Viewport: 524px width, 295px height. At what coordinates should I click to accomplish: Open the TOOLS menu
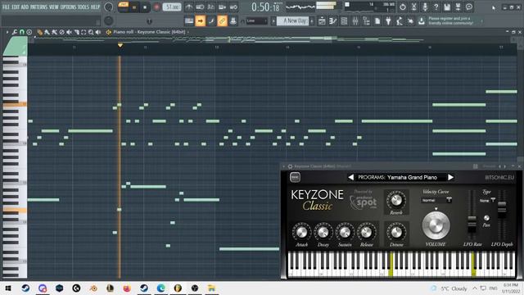click(x=84, y=7)
